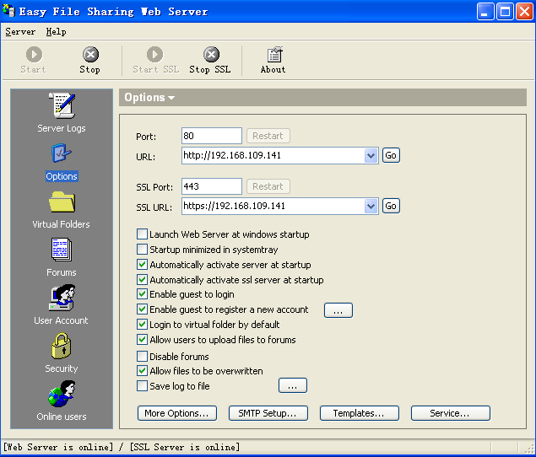Click ellipsis button beside Save log to file
Viewport: 536px width, 457px height.
[x=293, y=385]
